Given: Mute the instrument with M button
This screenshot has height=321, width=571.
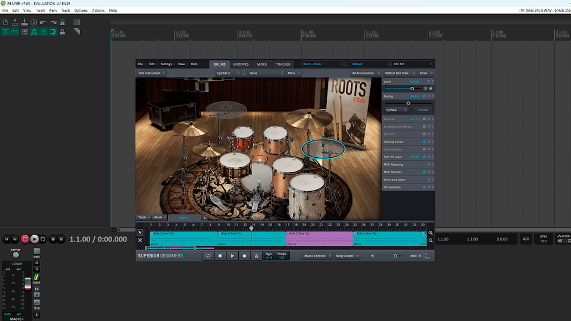Looking at the screenshot, I should 431,89.
